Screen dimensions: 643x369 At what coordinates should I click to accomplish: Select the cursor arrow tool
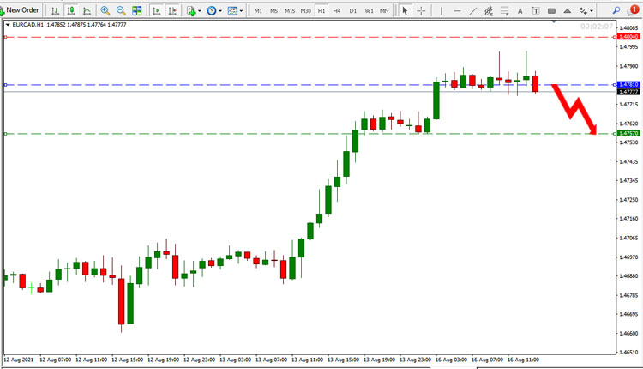pyautogui.click(x=406, y=10)
